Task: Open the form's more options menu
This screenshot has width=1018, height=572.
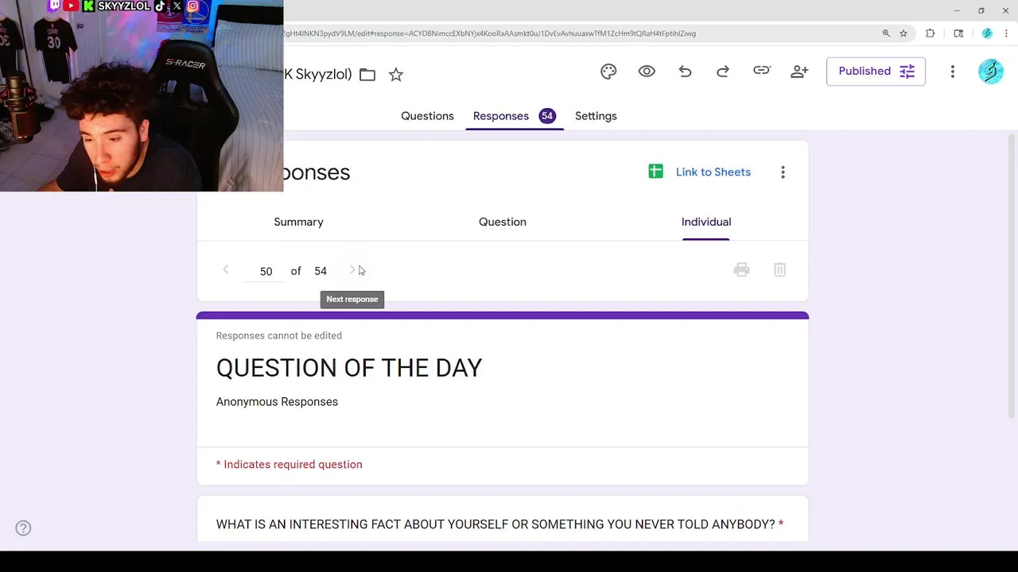Action: pyautogui.click(x=952, y=71)
